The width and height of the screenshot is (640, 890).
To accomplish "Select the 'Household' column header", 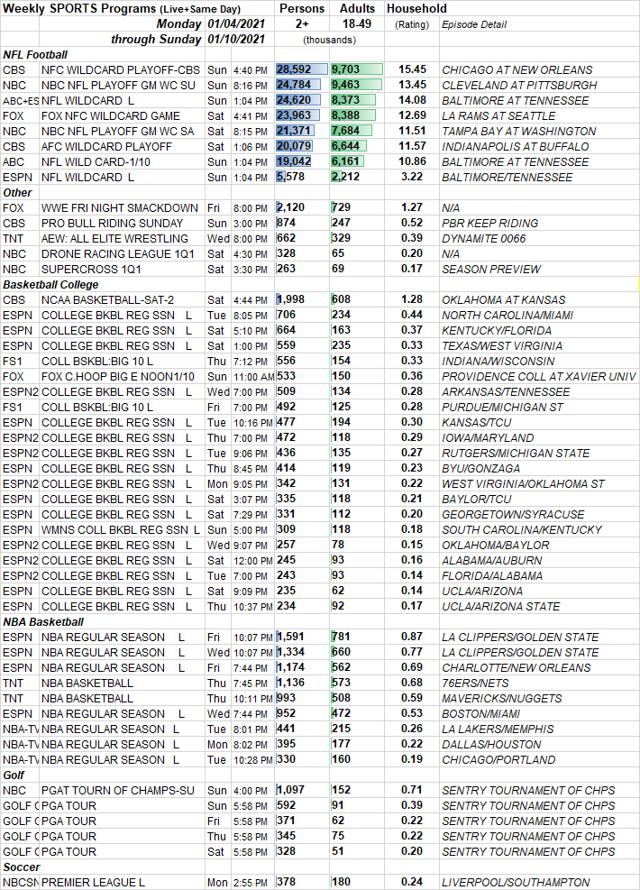I will (x=416, y=8).
